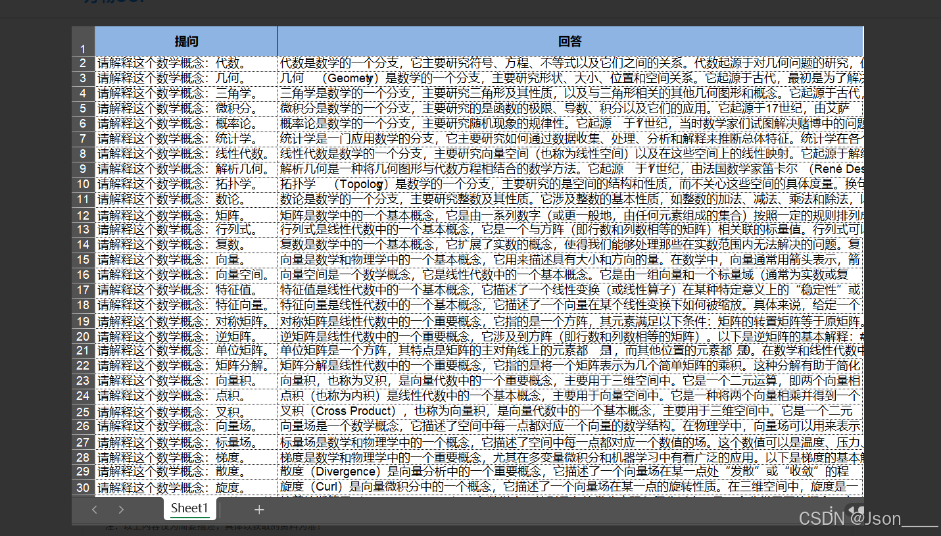Click cell 请解释这个数学概念：向量场。

186,427
